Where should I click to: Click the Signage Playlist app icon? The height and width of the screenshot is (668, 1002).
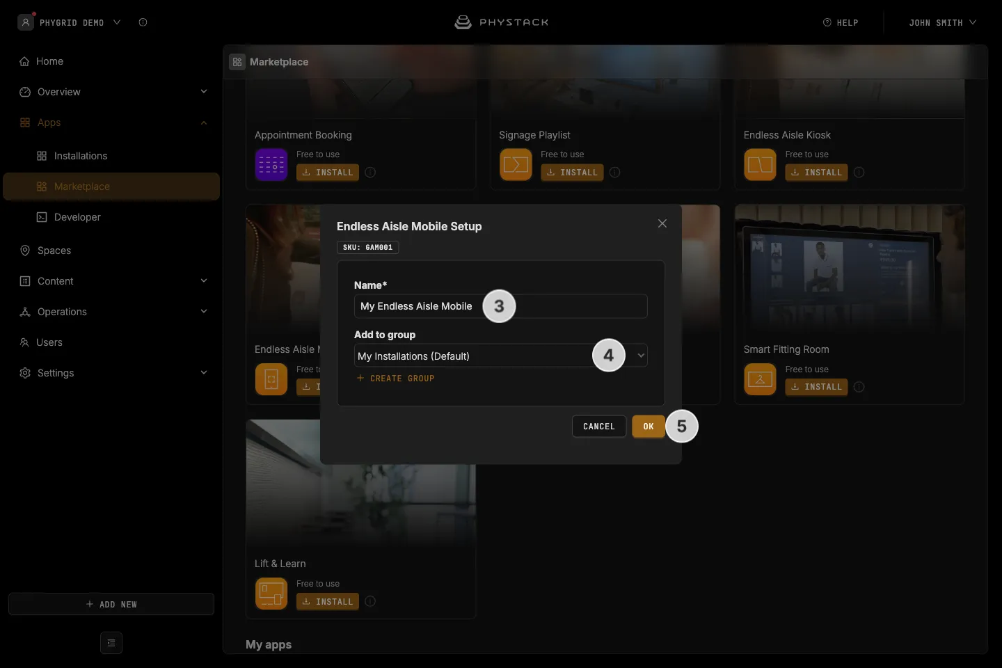tap(516, 165)
